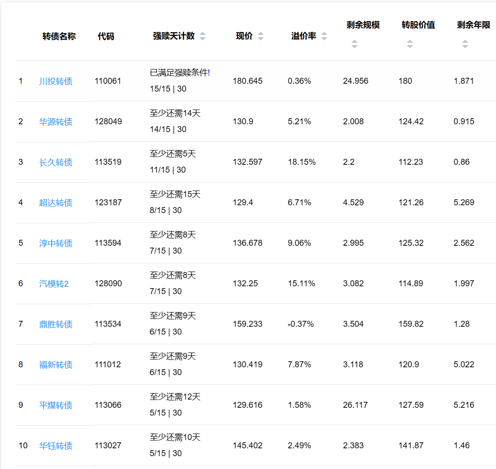Open the 汽模转2 bond link
496x469 pixels.
(54, 284)
